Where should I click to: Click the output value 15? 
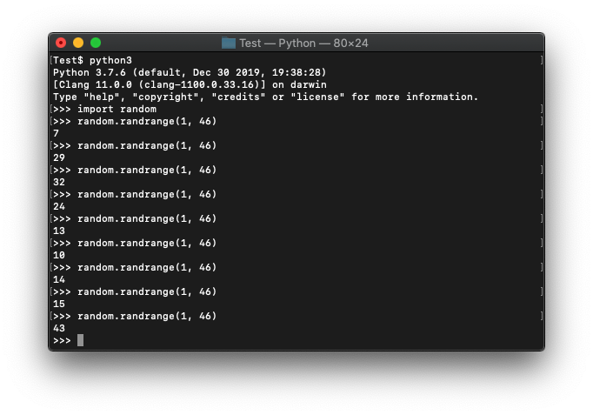coord(59,304)
